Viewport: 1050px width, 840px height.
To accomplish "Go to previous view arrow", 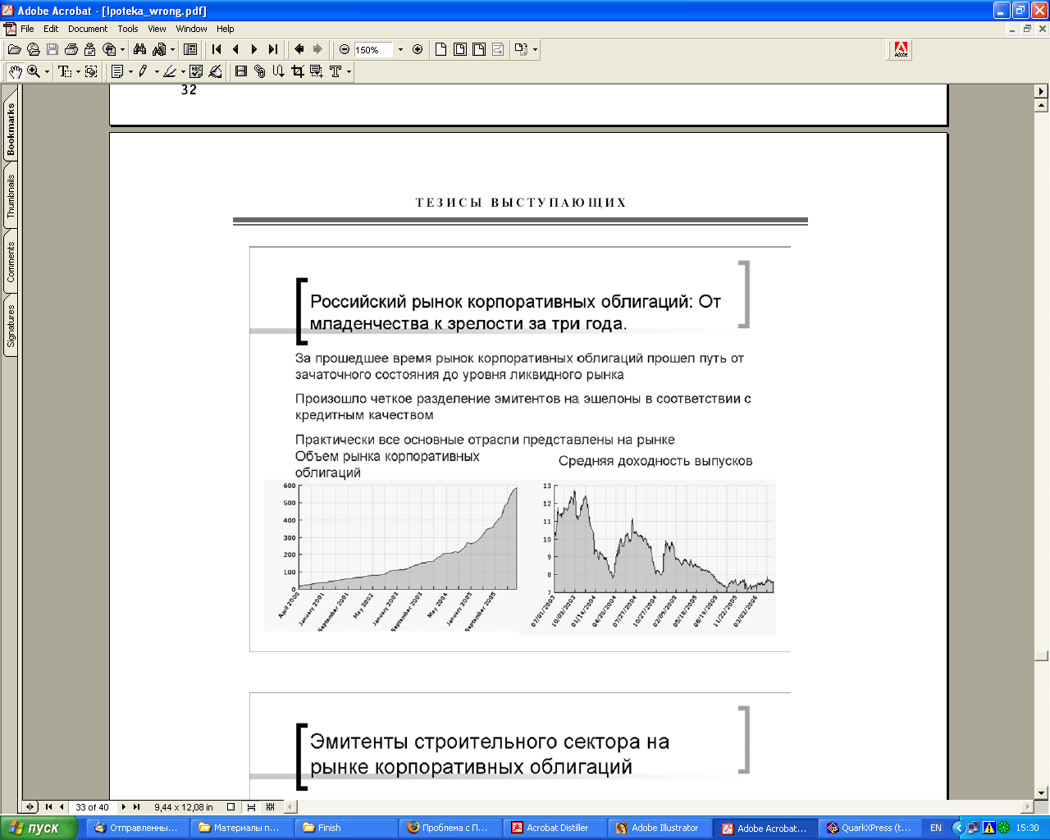I will [299, 49].
